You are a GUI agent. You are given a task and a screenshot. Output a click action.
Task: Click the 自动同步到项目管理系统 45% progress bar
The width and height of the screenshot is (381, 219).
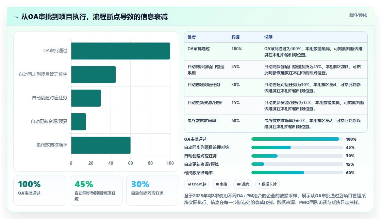tap(297, 147)
